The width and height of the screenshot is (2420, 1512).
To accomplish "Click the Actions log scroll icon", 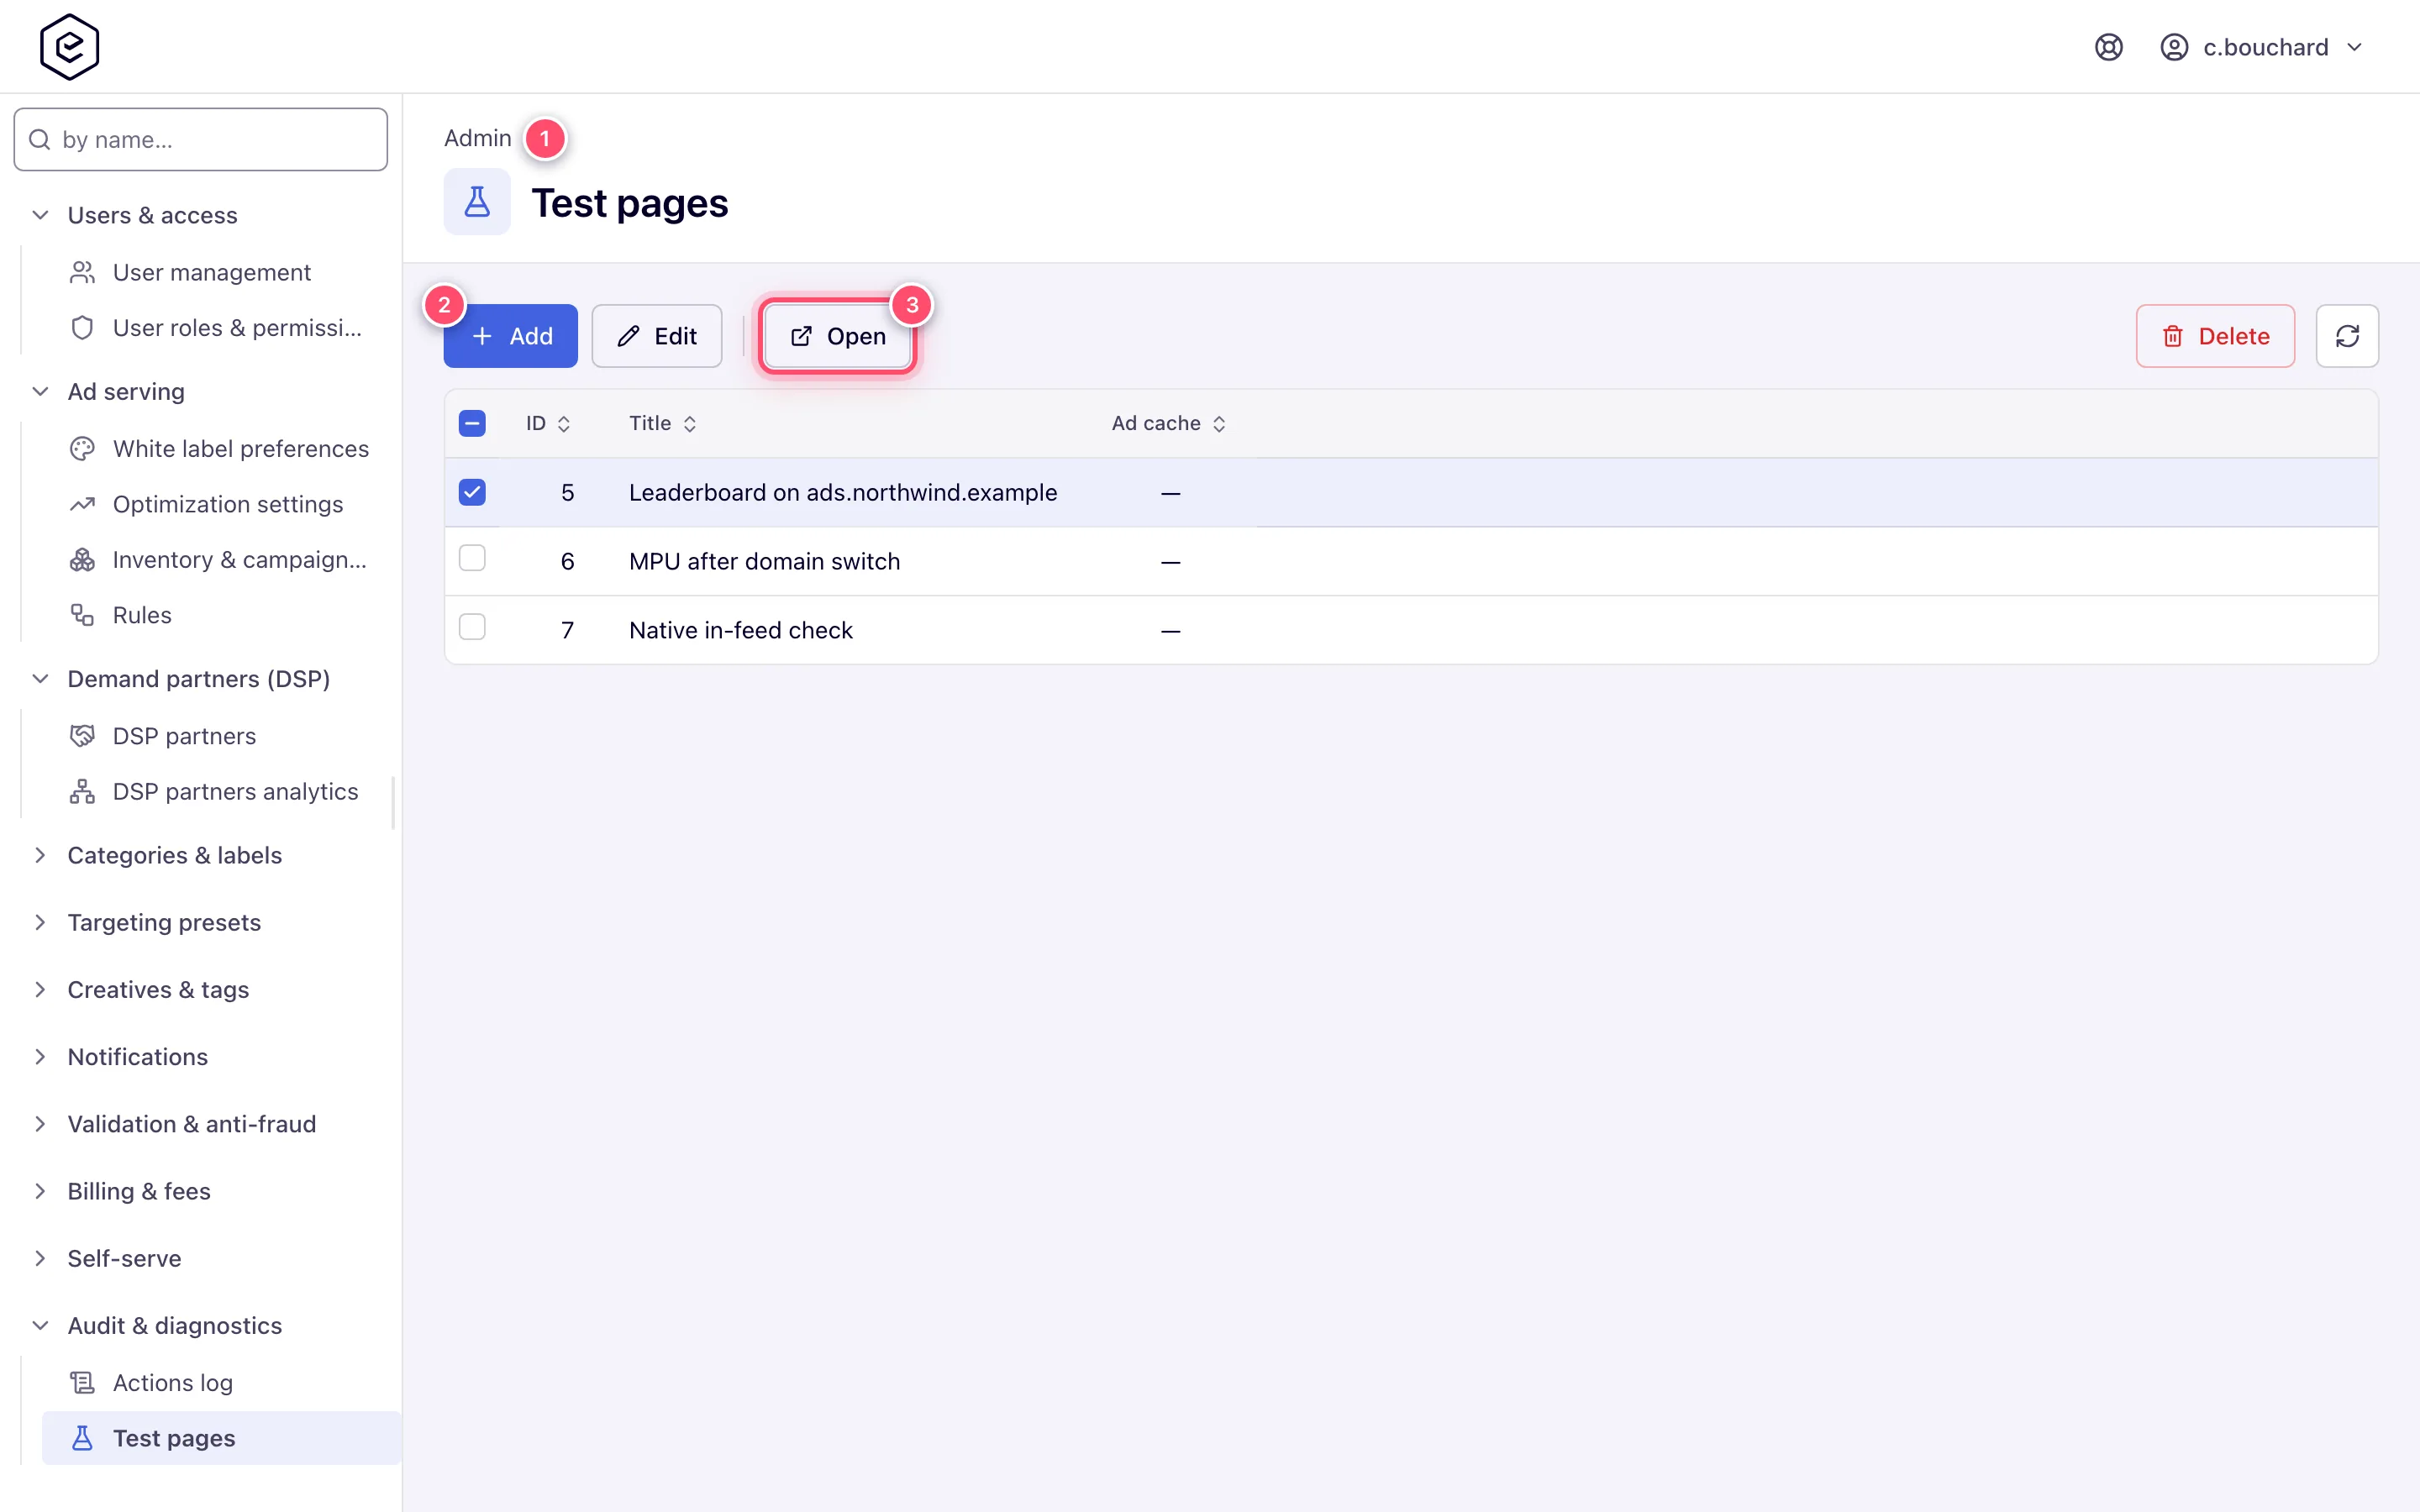I will pyautogui.click(x=82, y=1383).
